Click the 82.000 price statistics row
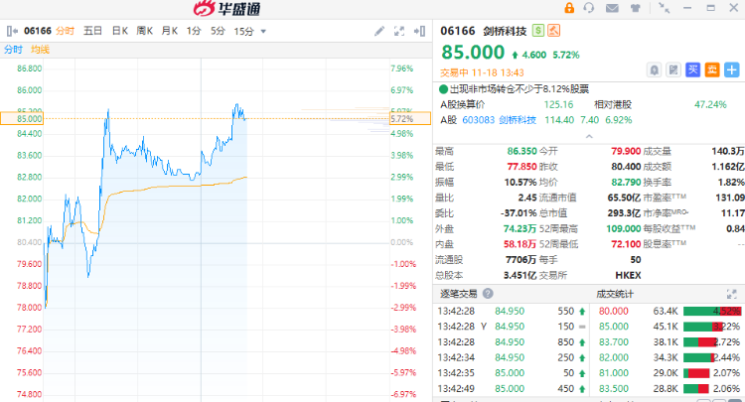745x402 pixels. coord(669,357)
